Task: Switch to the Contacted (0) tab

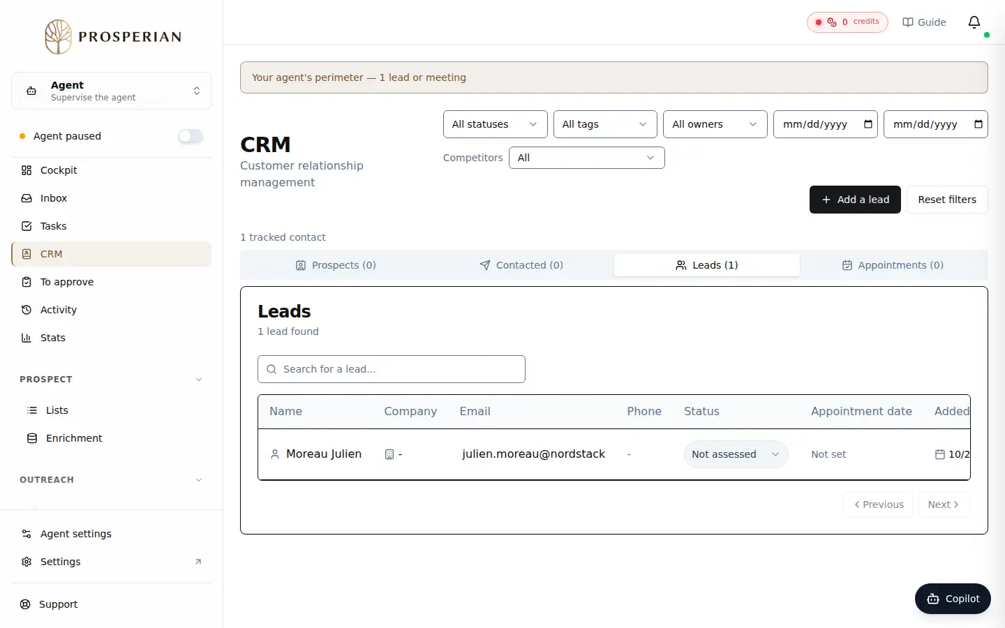Action: tap(521, 265)
